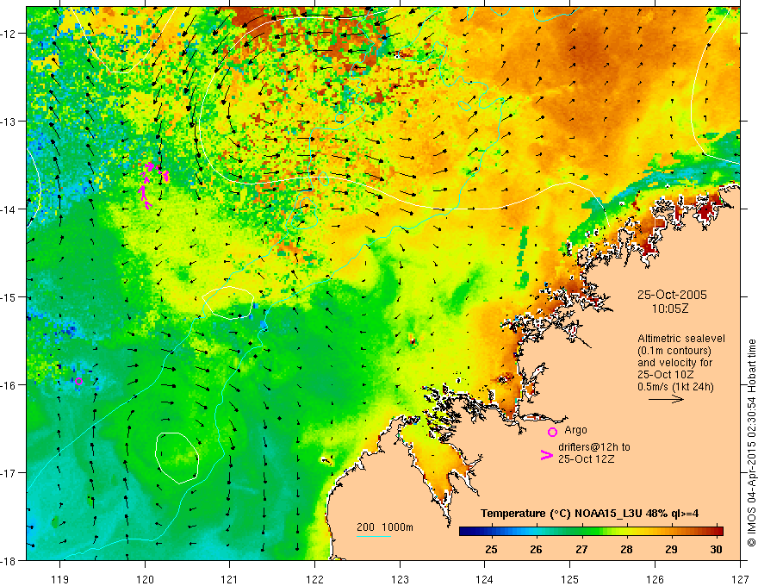Click the color bar tick label 29
Viewport: 758px width, 586px height.
[x=671, y=550]
